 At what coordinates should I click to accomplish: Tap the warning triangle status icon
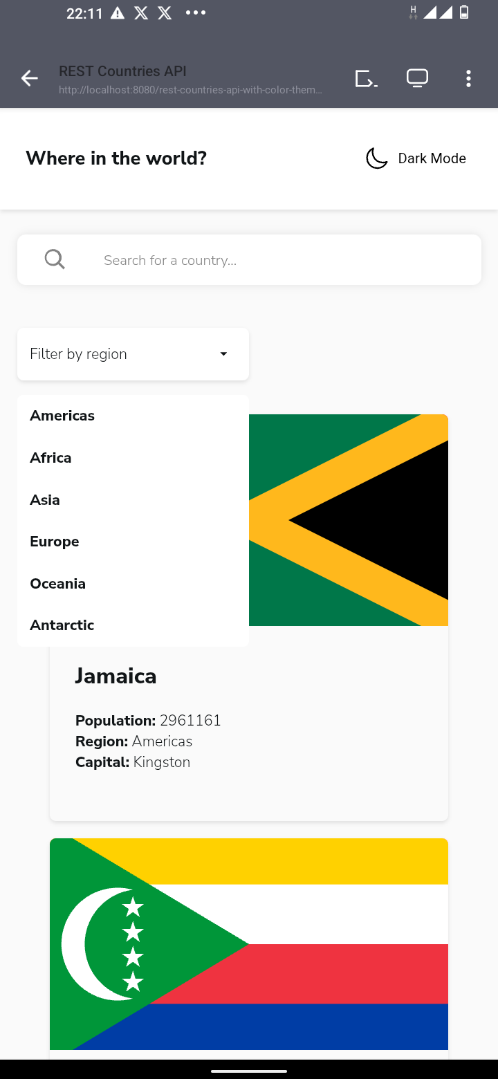click(118, 13)
